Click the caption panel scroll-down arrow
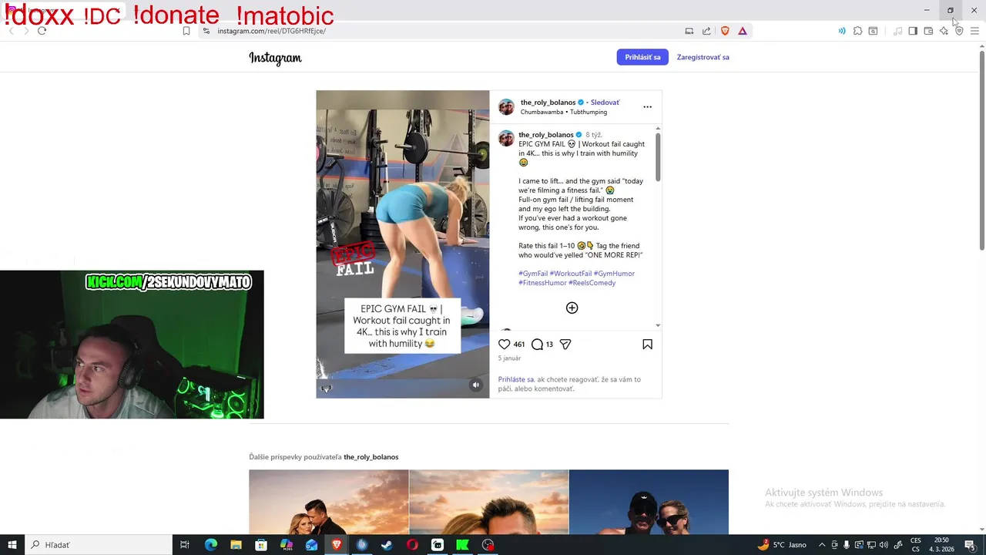986x555 pixels. tap(658, 326)
